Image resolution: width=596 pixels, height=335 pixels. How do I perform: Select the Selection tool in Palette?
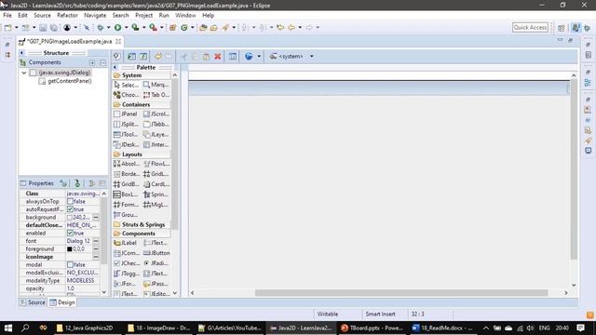pos(127,85)
